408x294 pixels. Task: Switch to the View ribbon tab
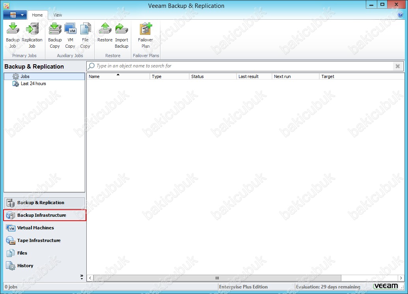click(x=58, y=15)
